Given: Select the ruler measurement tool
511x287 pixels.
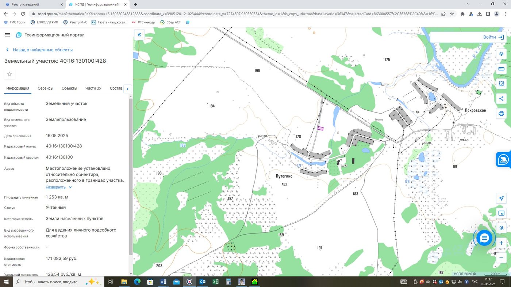Looking at the screenshot, I should coord(501,69).
